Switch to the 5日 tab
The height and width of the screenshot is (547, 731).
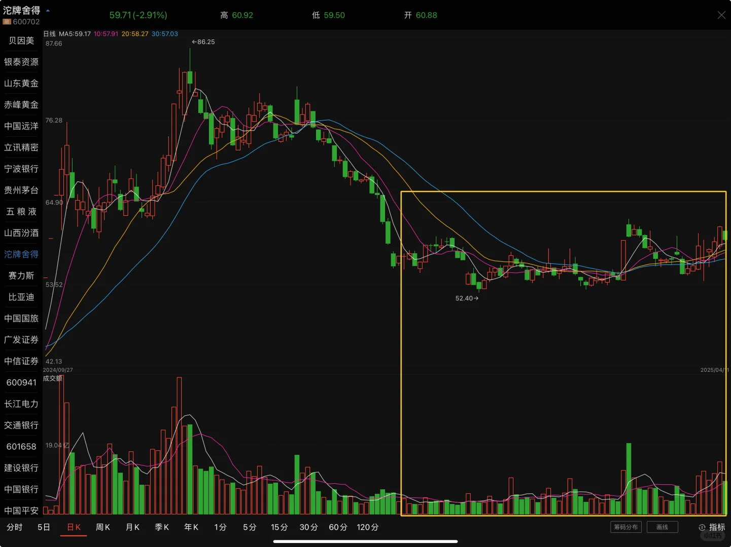(44, 527)
